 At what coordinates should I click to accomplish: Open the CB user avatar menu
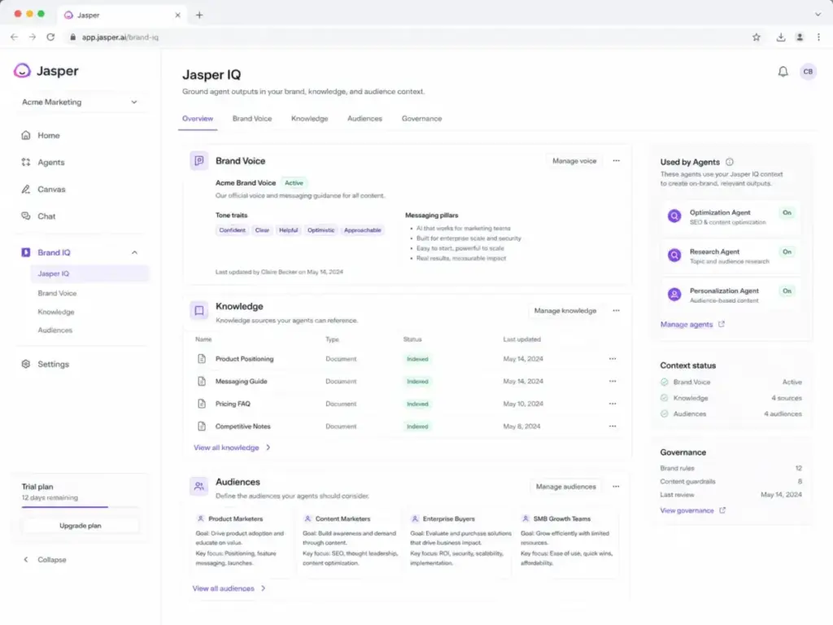(808, 72)
